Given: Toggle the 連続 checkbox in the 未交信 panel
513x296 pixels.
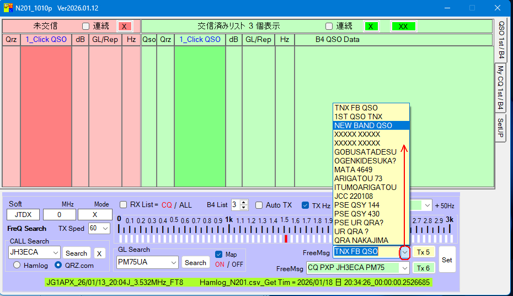Looking at the screenshot, I should (x=85, y=27).
